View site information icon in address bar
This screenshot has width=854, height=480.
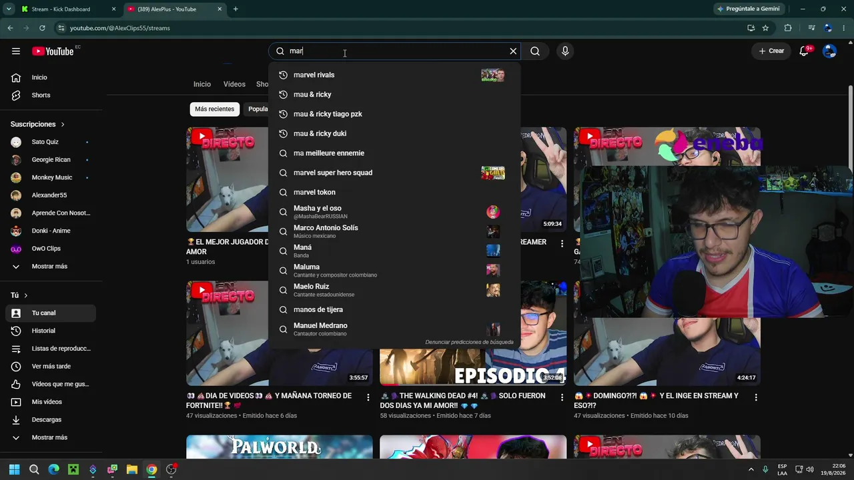pos(61,28)
